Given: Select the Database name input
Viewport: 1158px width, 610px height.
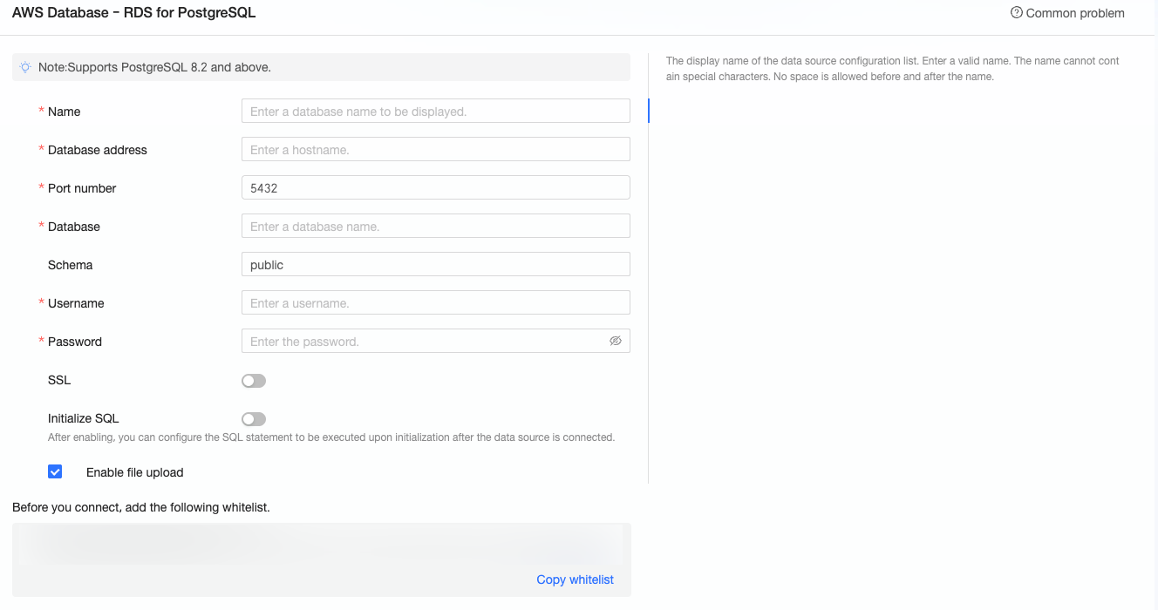Looking at the screenshot, I should tap(436, 226).
